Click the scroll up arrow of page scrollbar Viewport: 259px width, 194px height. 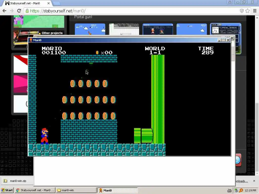click(x=257, y=17)
